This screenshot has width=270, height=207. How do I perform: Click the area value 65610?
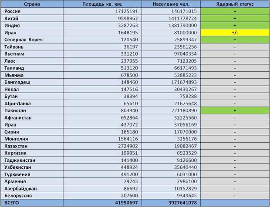tap(131, 103)
